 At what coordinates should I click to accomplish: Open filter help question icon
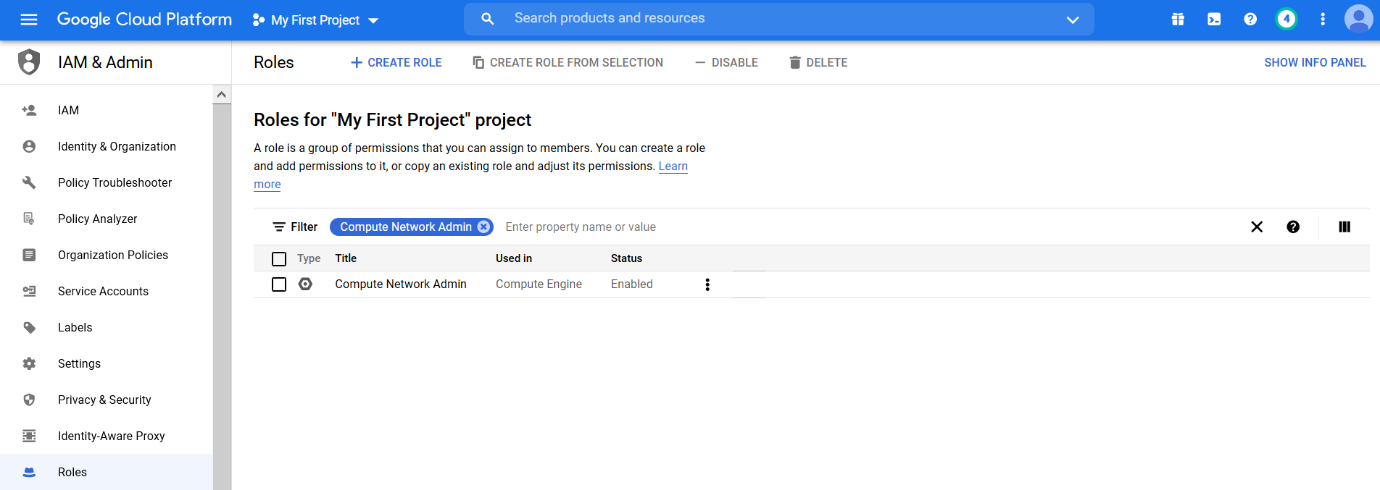[1293, 227]
